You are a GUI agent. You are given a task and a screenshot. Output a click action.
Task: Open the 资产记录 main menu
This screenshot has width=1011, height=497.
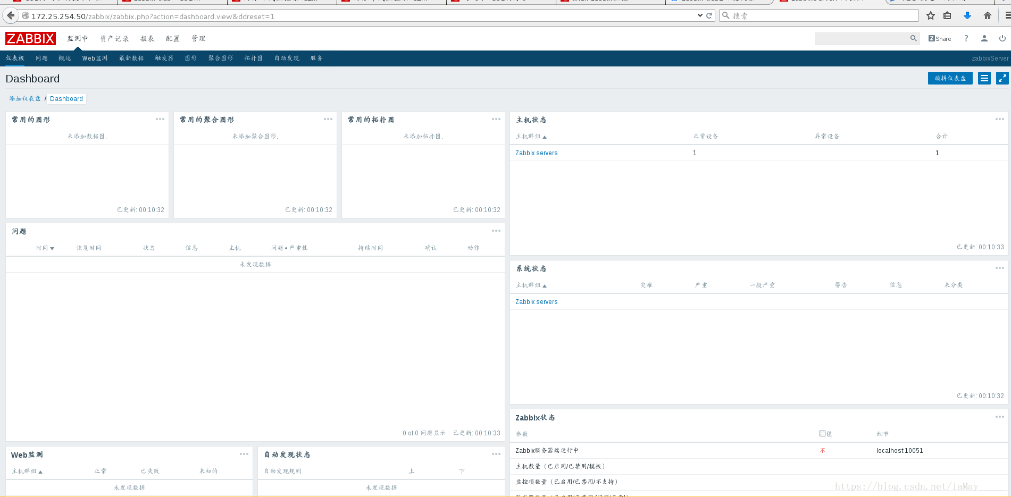click(x=114, y=38)
